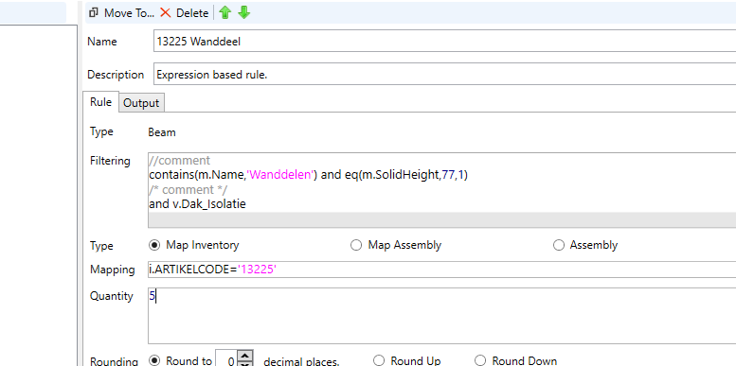Click the Quantity text area
The height and width of the screenshot is (366, 736).
441,316
